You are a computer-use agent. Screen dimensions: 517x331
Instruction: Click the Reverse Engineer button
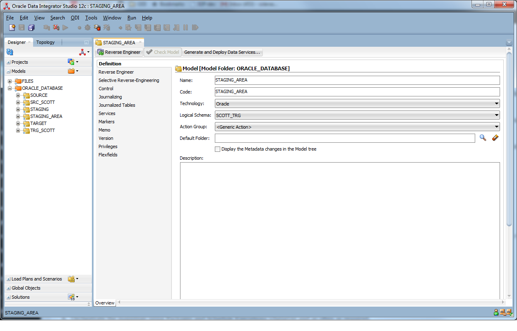click(119, 52)
